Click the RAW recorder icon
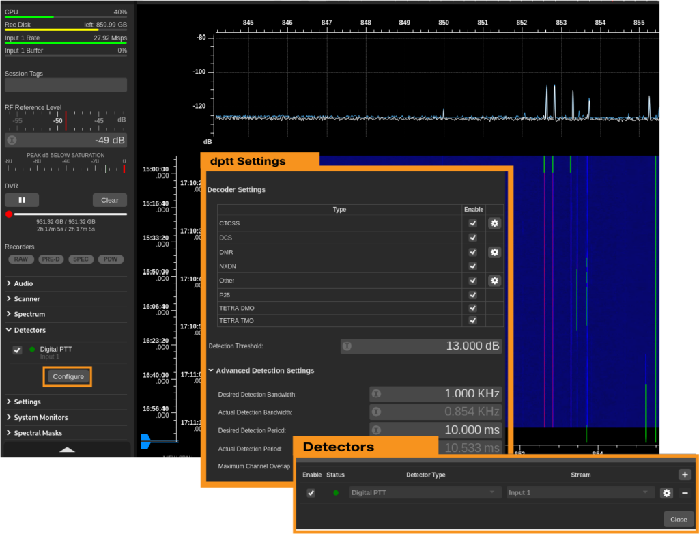This screenshot has width=699, height=534. click(22, 259)
